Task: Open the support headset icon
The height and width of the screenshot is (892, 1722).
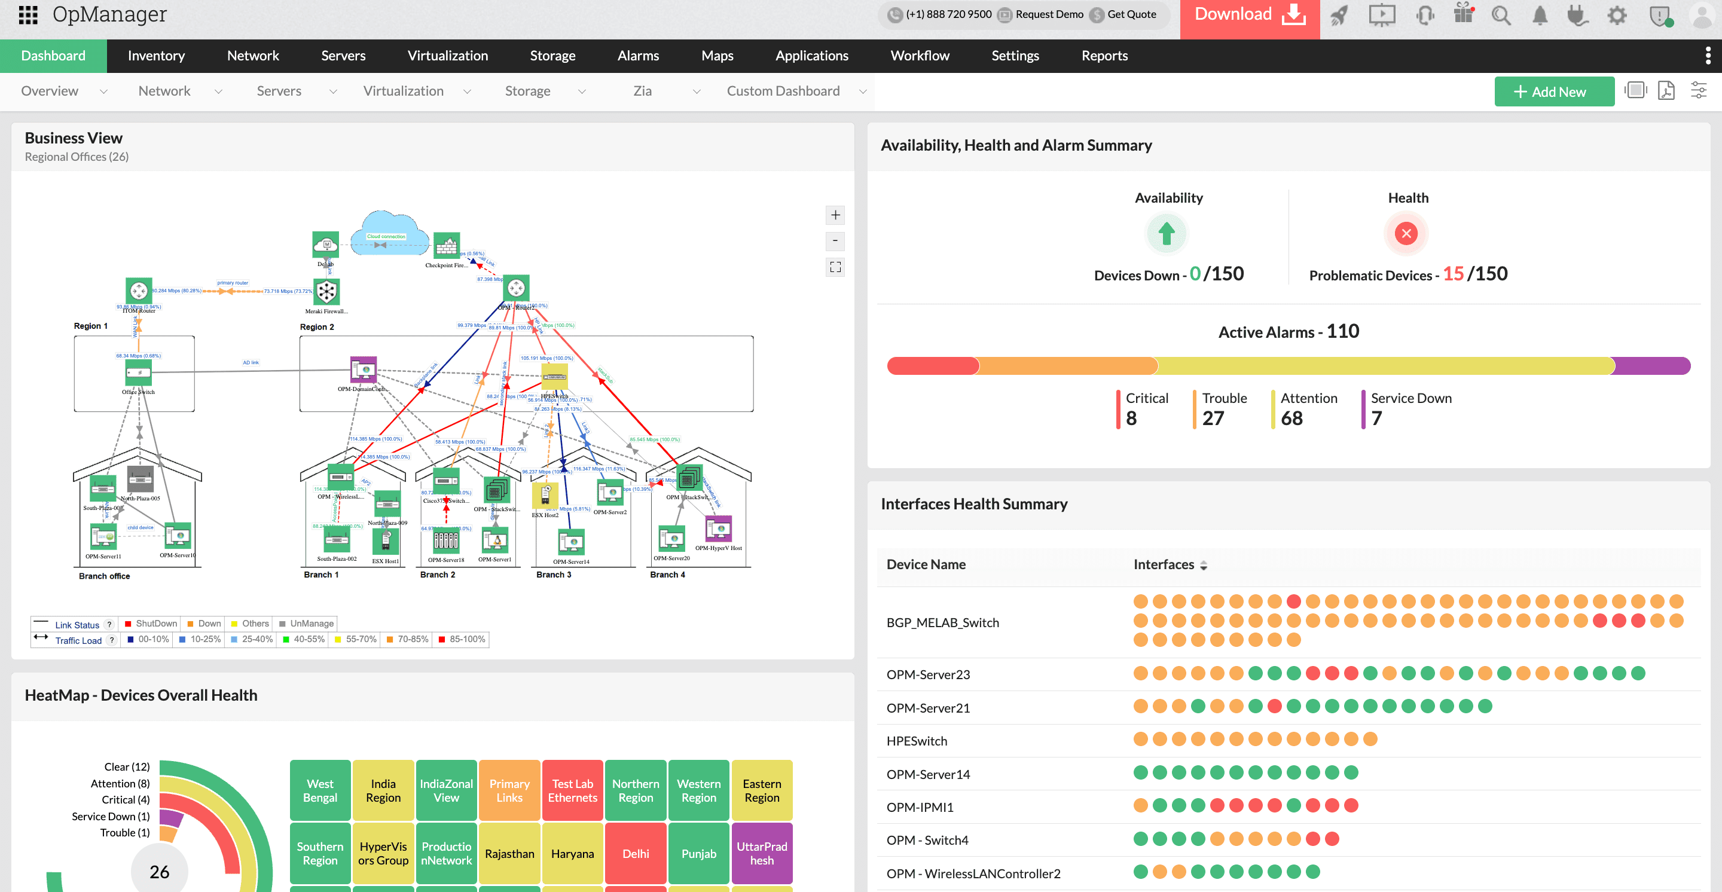Action: point(1425,15)
